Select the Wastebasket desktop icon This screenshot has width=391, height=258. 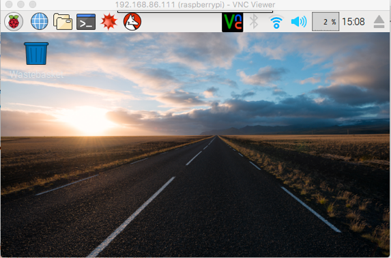pos(36,53)
